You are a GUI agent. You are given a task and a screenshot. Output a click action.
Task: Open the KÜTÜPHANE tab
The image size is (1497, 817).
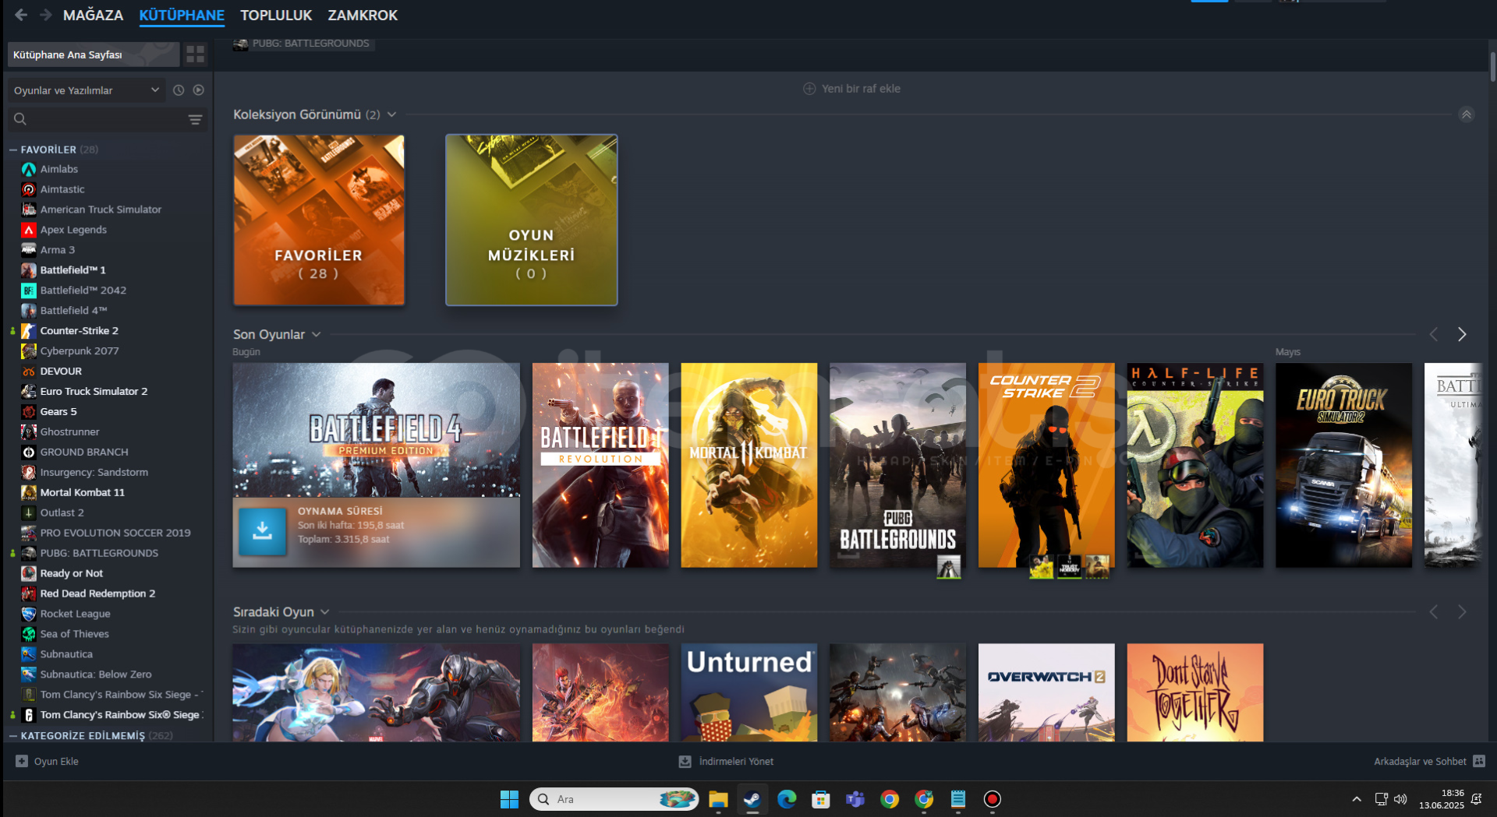point(182,15)
